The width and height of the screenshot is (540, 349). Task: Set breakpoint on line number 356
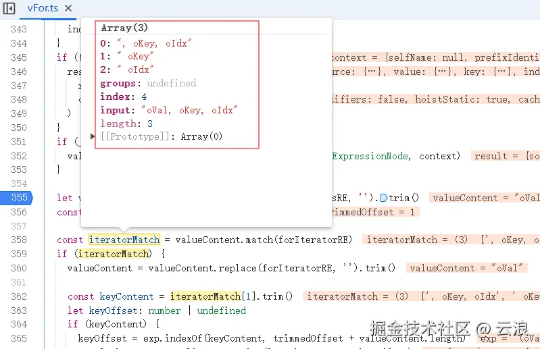coord(19,212)
